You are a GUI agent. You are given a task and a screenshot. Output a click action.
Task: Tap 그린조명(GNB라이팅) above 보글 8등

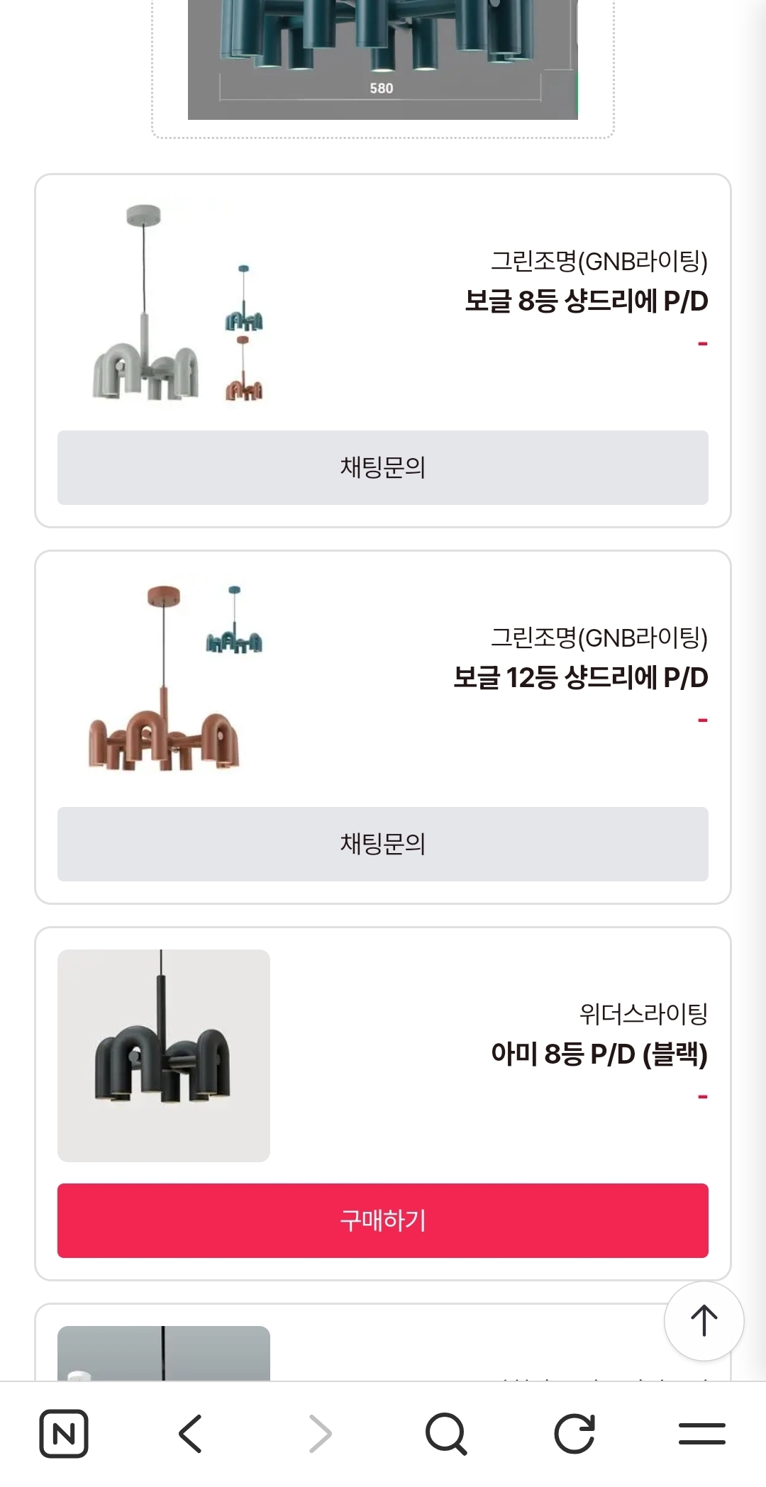(x=599, y=262)
